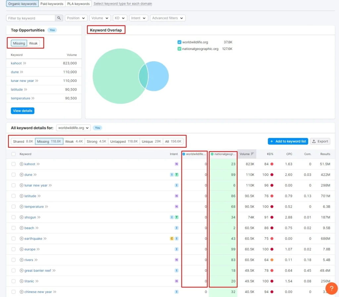Switch to PLA keywords tab
This screenshot has height=297, width=339.
78,4
